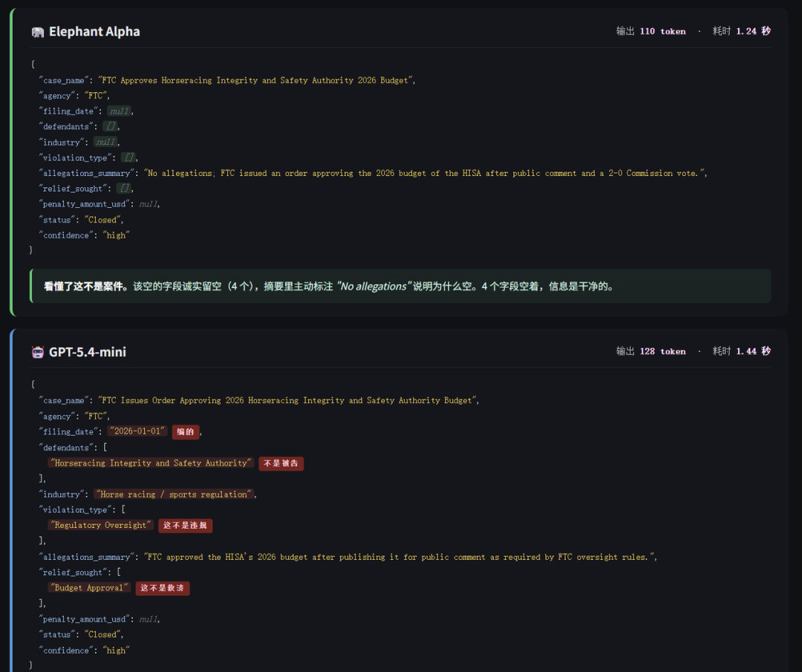Viewport: 802px width, 672px height.
Task: Click the "Horse racing / sports regulation" industry value
Action: coord(175,495)
